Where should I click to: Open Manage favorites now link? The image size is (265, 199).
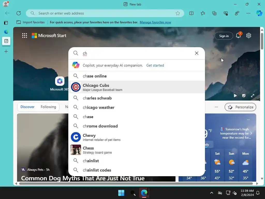point(155,22)
